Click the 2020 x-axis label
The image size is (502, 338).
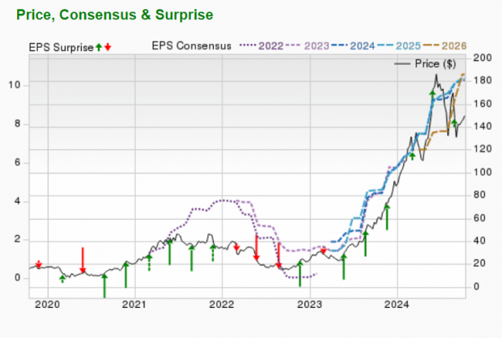tap(48, 305)
